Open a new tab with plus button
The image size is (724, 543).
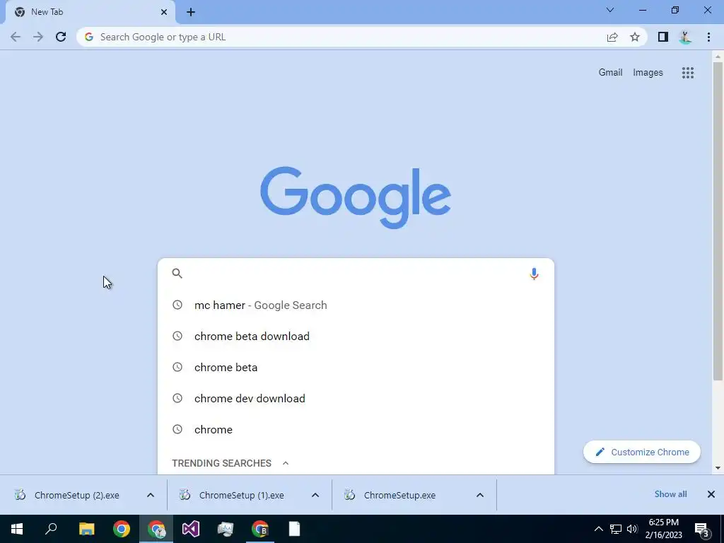pos(191,12)
